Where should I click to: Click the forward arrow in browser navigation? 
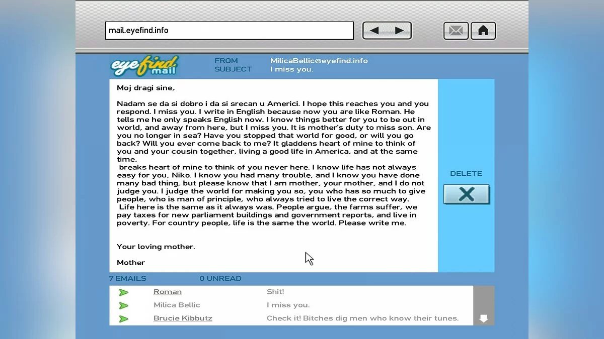pyautogui.click(x=400, y=31)
